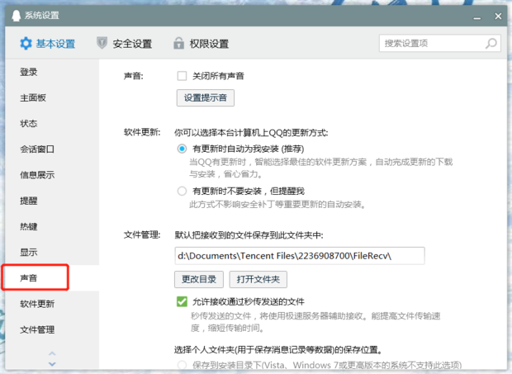Screen dimensions: 512x374
Task: Click the 选择个人文件夹 save location text
Action: coord(278,350)
